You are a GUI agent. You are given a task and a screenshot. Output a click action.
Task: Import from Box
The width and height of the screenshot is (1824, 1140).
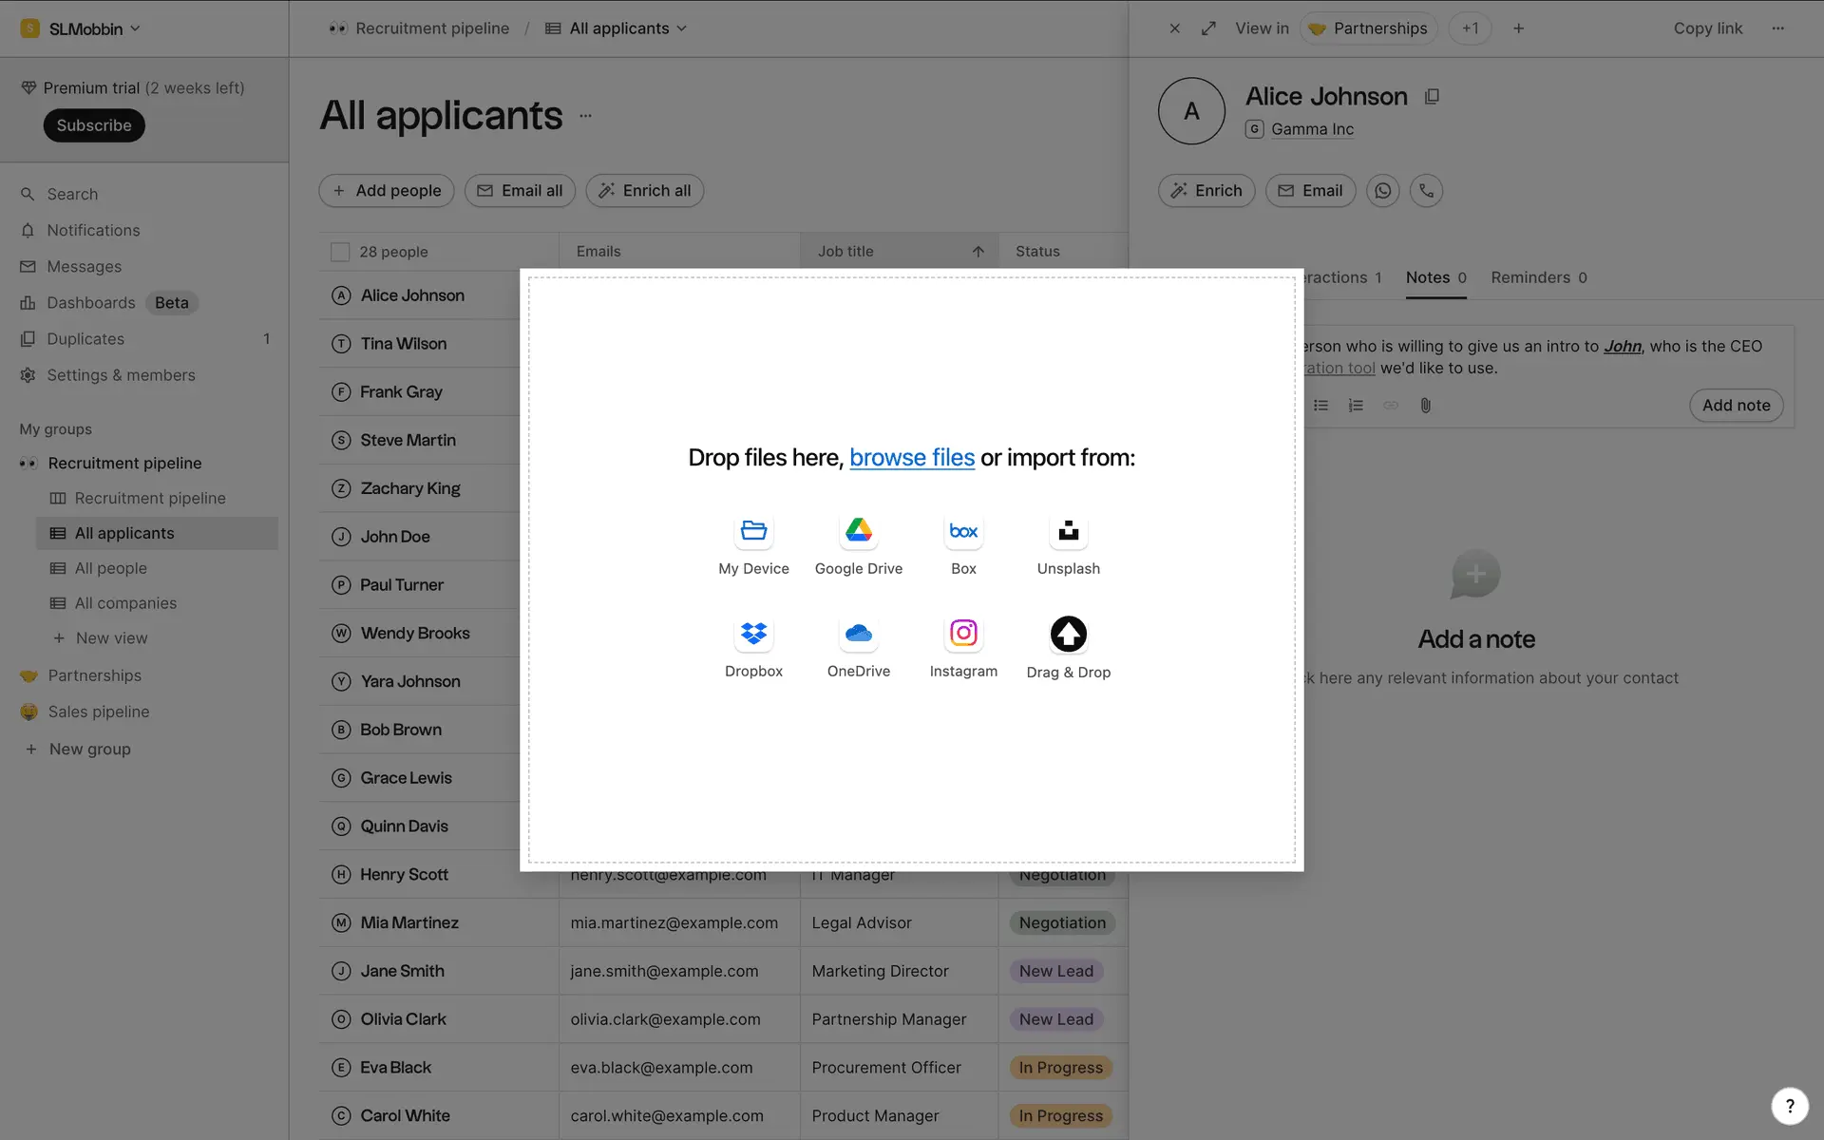(963, 532)
